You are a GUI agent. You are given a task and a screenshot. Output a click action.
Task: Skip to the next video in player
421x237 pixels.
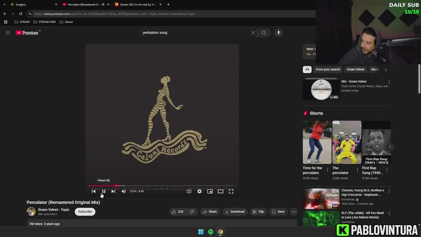[x=113, y=191]
